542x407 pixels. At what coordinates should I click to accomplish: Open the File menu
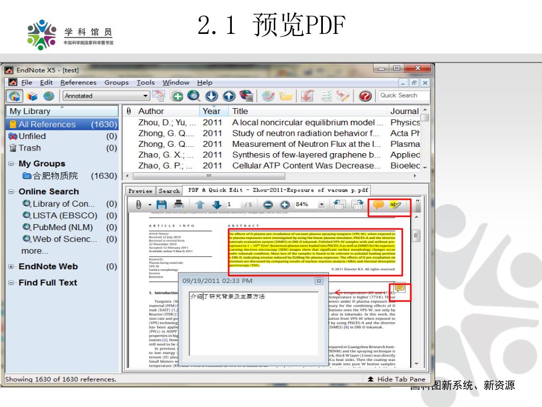pos(26,82)
